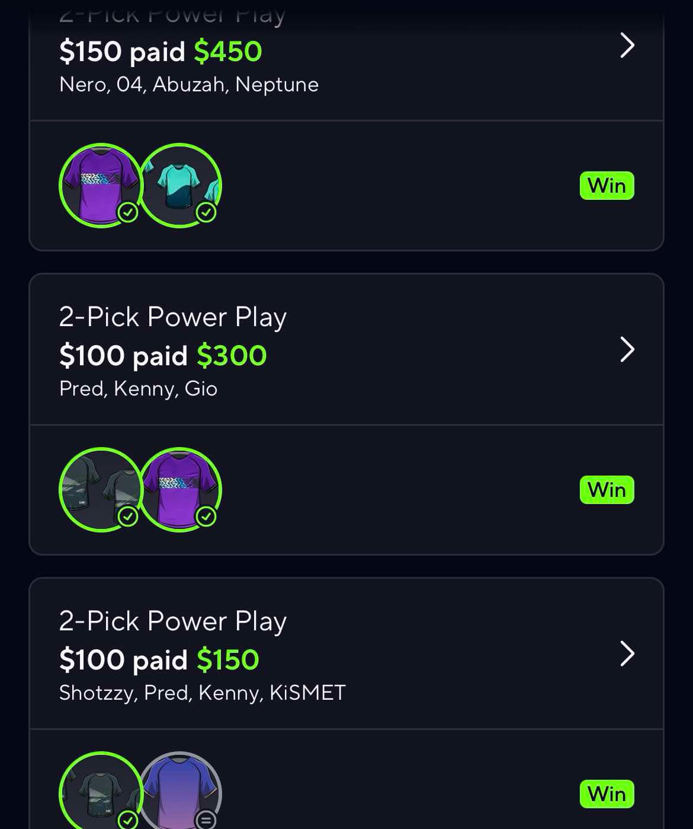Open the Pred, Kenny, Gio entry title

tap(173, 317)
